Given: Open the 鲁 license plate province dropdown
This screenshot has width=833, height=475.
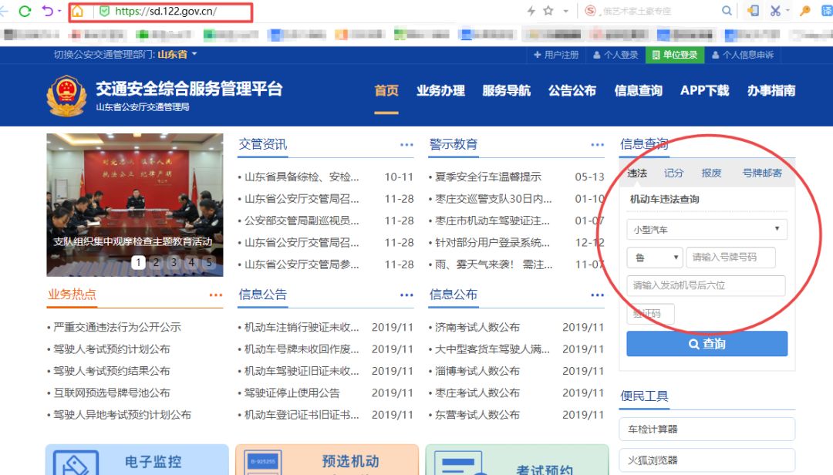Looking at the screenshot, I should point(654,258).
